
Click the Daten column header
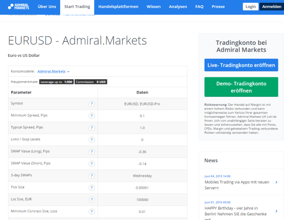click(x=142, y=92)
